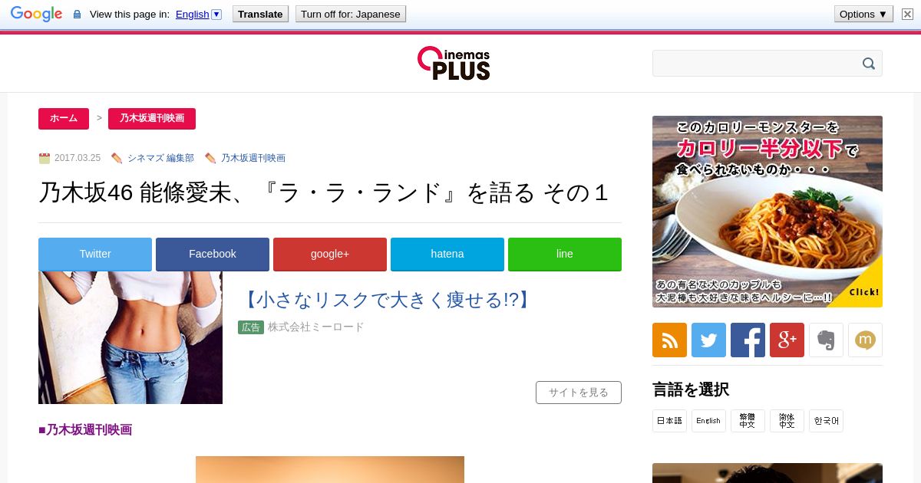Click the search magnifier icon
This screenshot has width=921, height=483.
[x=869, y=64]
